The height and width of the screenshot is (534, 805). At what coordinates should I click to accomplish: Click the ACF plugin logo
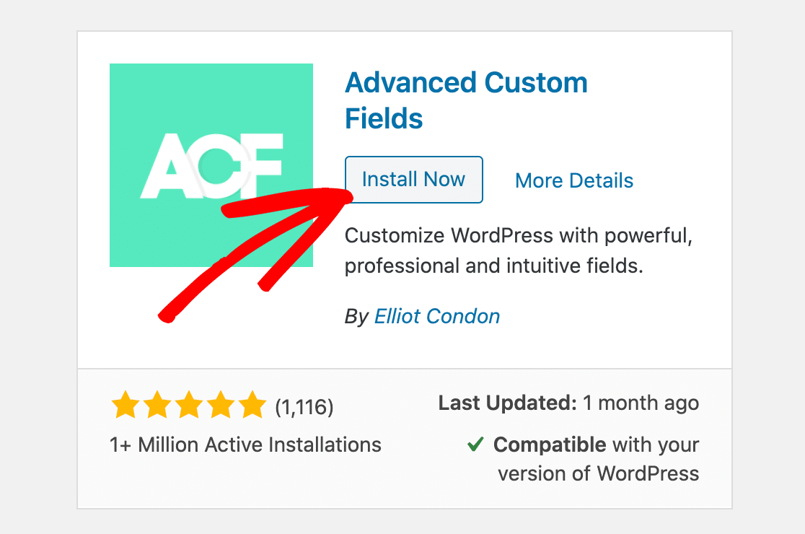(x=211, y=165)
